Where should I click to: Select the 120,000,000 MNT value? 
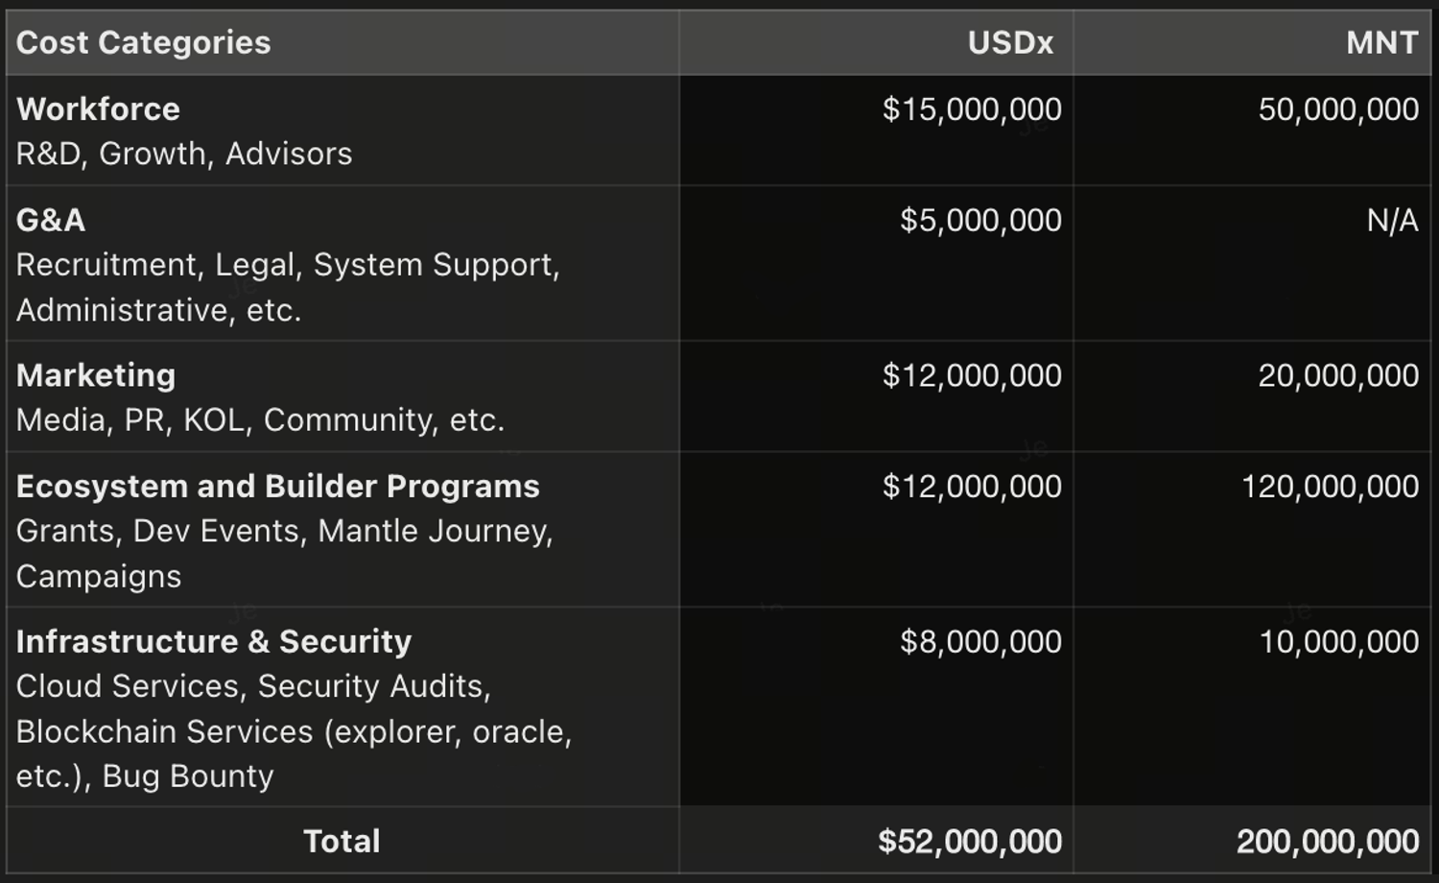(x=1330, y=487)
